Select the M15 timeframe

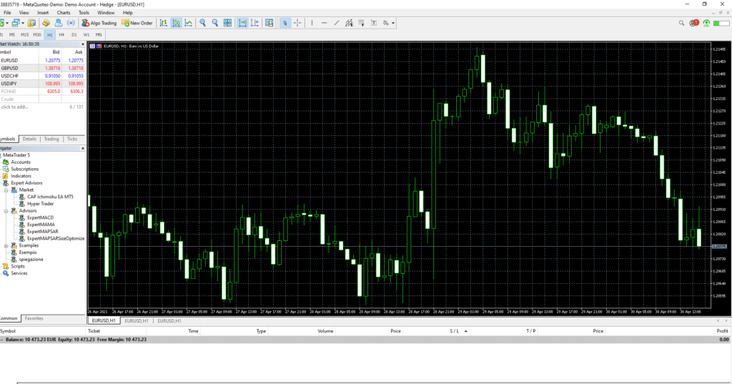click(25, 34)
